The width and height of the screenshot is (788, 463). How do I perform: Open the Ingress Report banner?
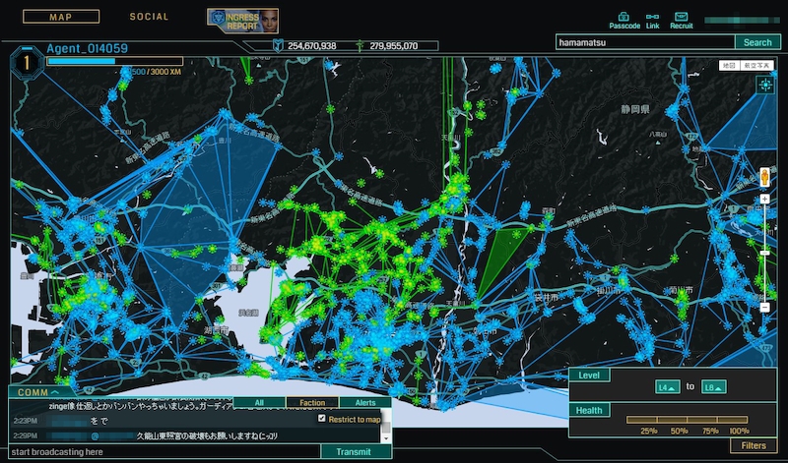242,21
